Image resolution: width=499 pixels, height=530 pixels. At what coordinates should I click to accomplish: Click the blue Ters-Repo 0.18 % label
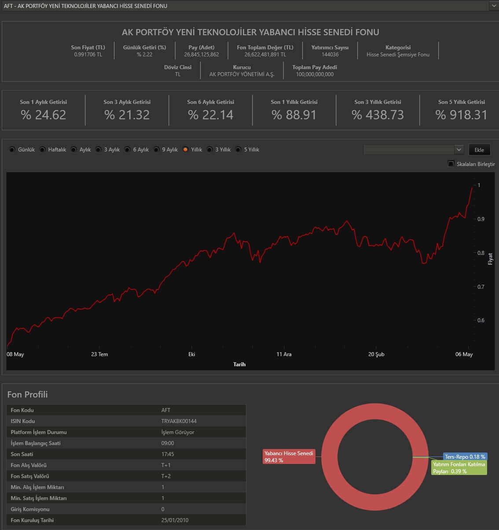(465, 457)
